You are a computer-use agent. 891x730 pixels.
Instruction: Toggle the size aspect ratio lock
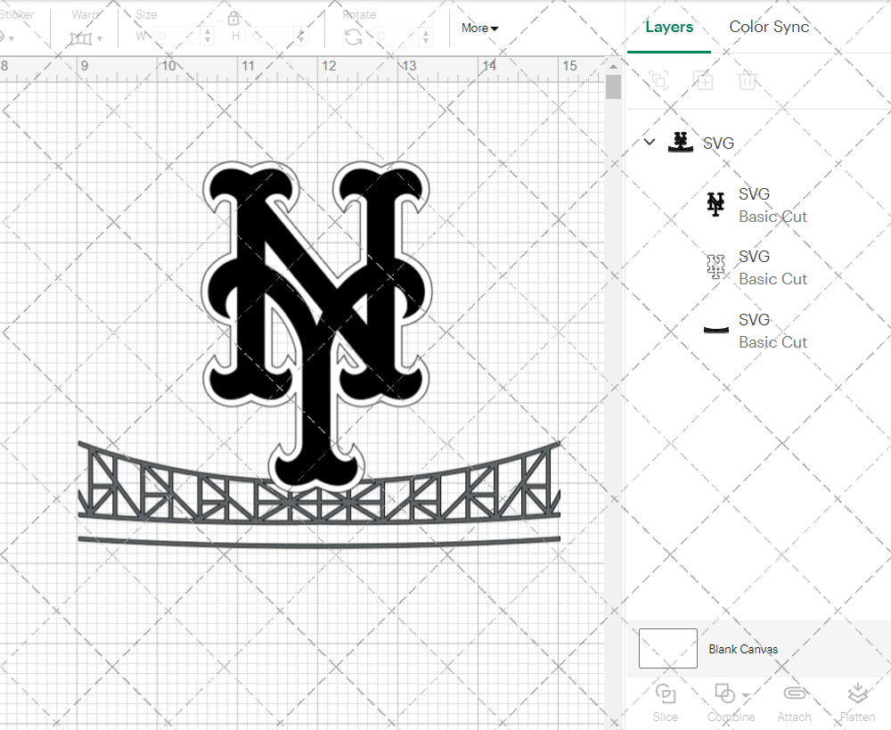pyautogui.click(x=233, y=19)
